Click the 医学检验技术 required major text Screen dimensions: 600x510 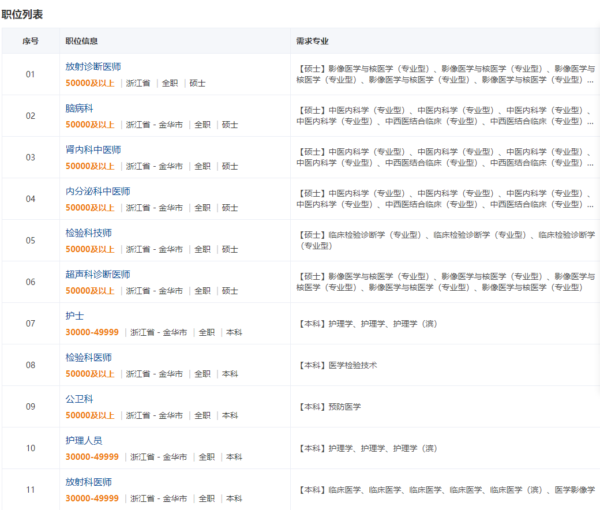pyautogui.click(x=352, y=365)
